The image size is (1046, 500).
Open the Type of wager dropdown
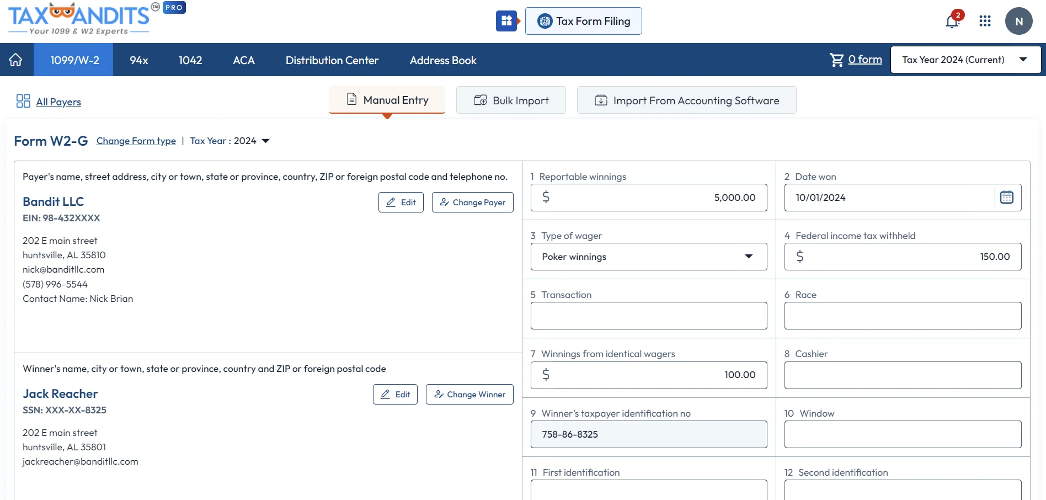pos(649,257)
